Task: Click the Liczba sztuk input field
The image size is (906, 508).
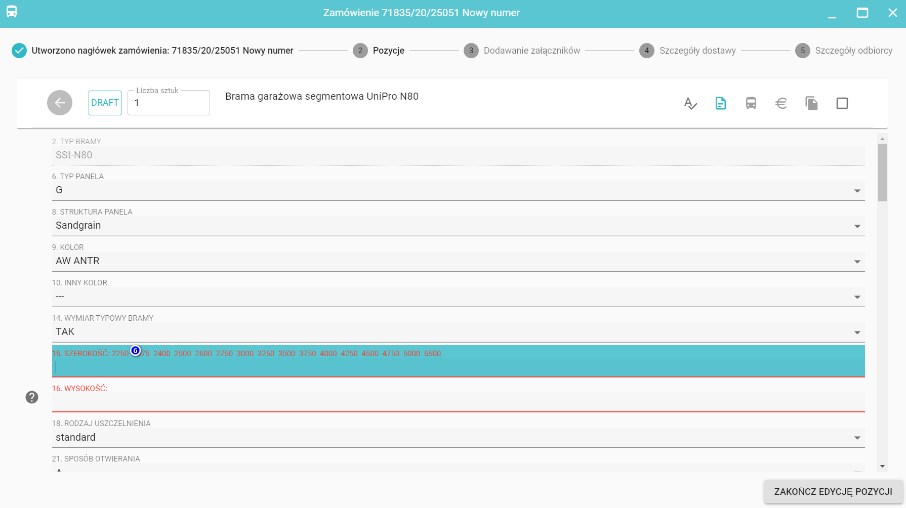Action: (169, 103)
